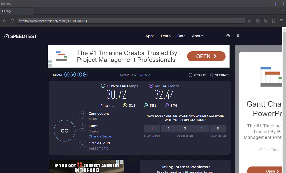The width and height of the screenshot is (286, 173).
Task: Click the Change Server link
Action: pos(101,136)
